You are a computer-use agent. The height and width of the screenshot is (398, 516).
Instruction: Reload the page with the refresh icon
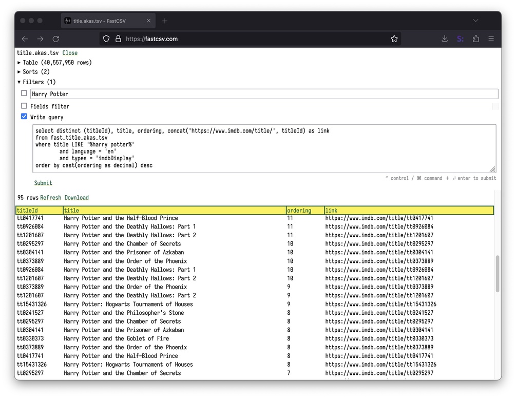point(55,39)
